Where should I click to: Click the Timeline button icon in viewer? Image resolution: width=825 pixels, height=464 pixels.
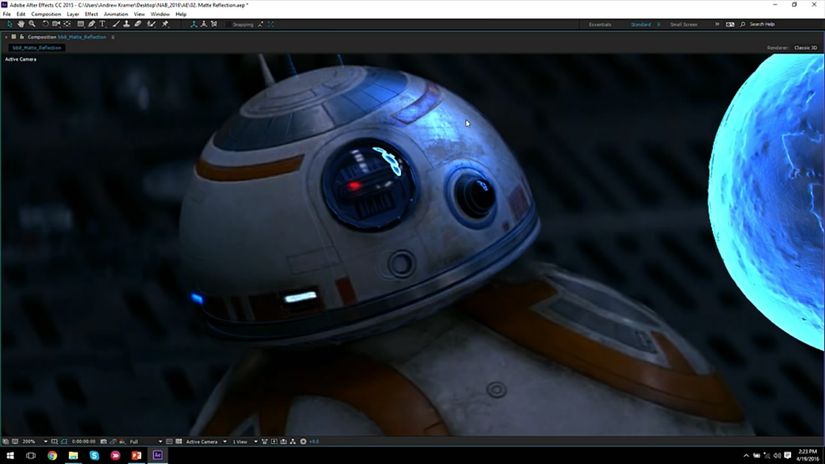(284, 441)
